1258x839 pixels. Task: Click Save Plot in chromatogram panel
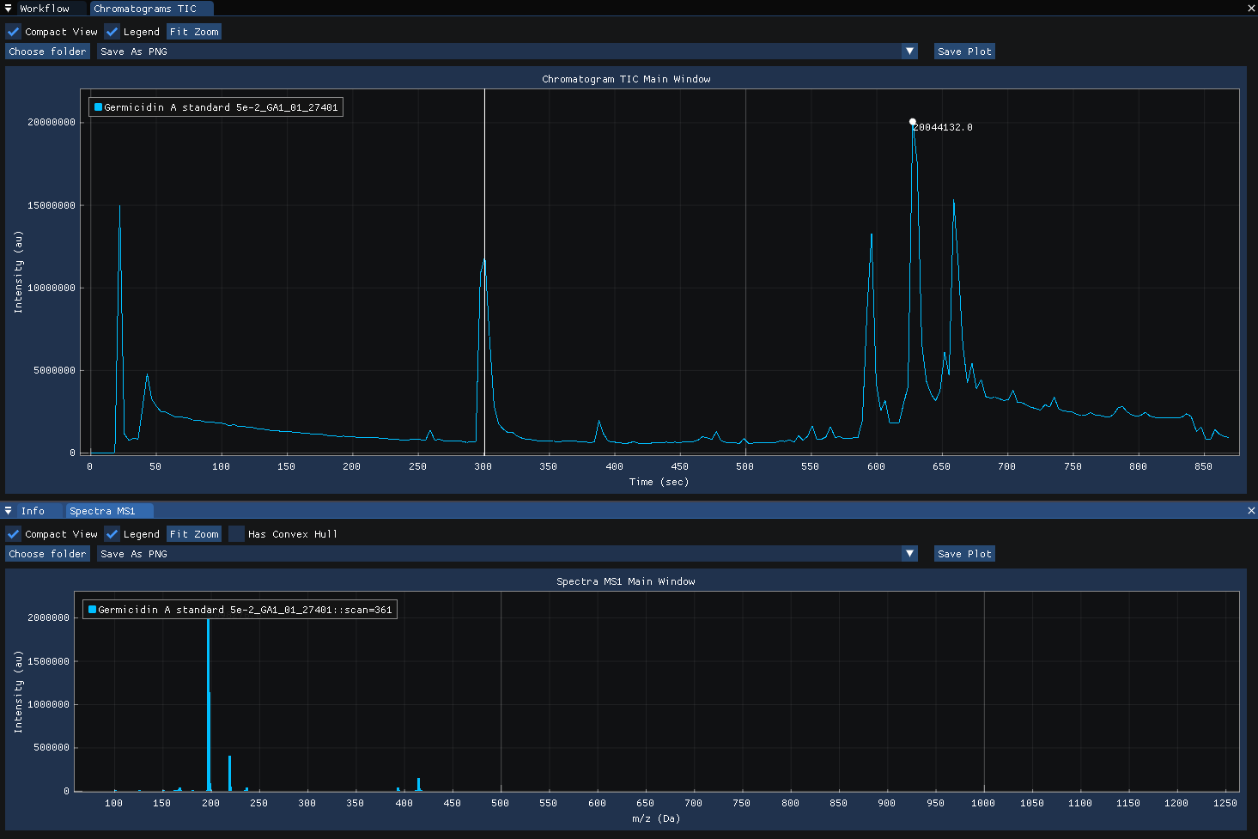(964, 52)
